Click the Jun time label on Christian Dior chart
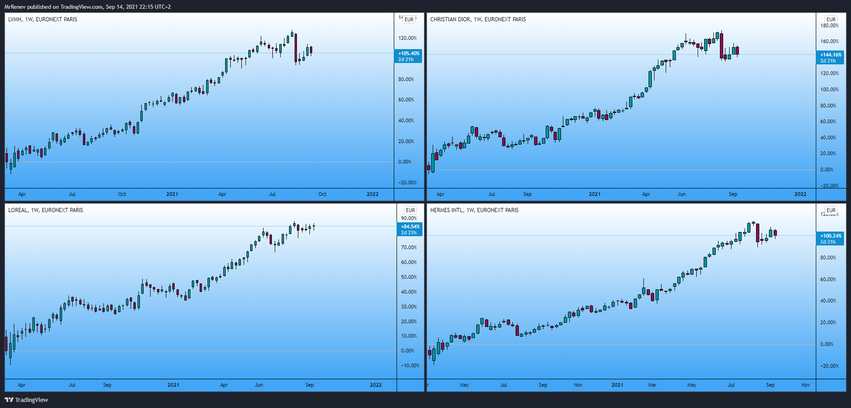This screenshot has height=408, width=851. (682, 195)
